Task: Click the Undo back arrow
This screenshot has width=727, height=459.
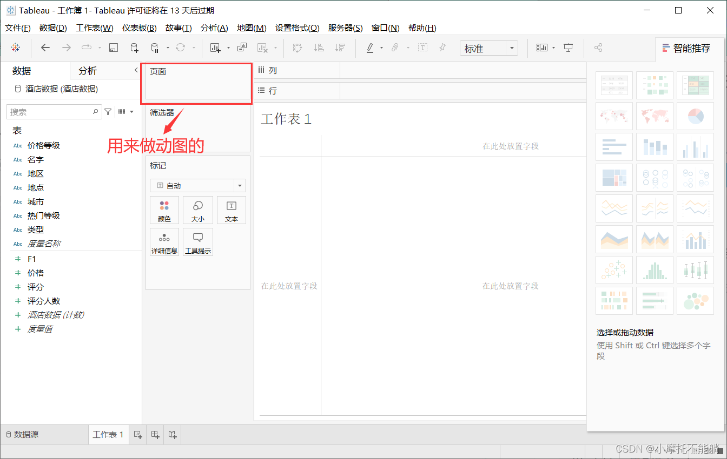Action: (x=45, y=48)
